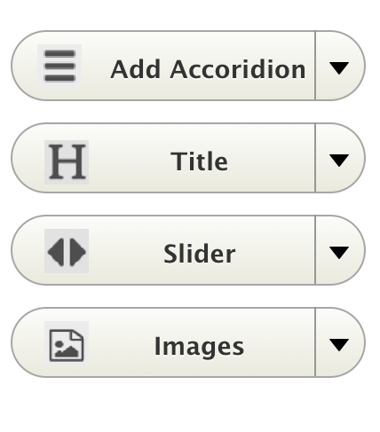Click the blank area between the H icon and Title
This screenshot has width=380, height=432.
coord(130,162)
